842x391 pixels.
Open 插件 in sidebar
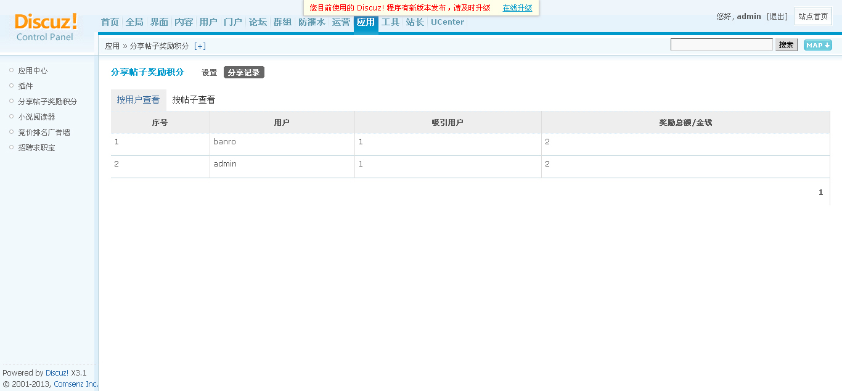(25, 86)
